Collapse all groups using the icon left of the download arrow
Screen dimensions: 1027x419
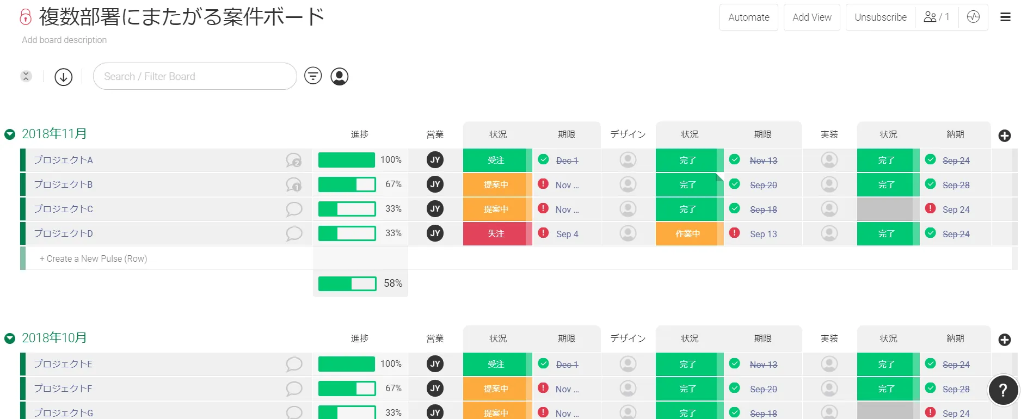pyautogui.click(x=26, y=77)
